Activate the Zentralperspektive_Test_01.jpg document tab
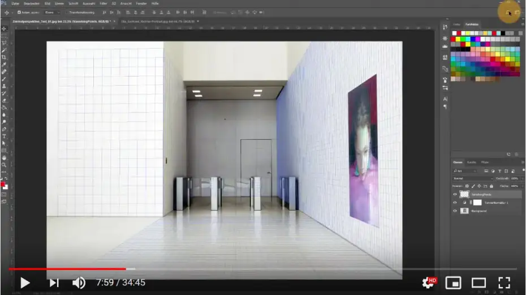The width and height of the screenshot is (526, 295). [x=62, y=21]
